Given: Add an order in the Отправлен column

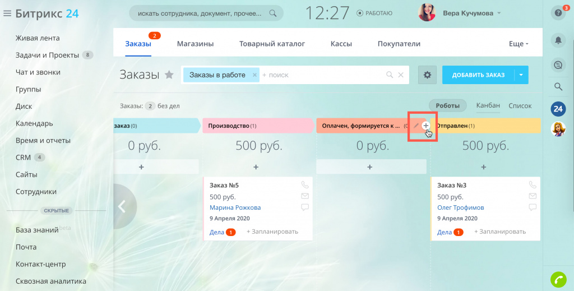Looking at the screenshot, I should coord(484,167).
